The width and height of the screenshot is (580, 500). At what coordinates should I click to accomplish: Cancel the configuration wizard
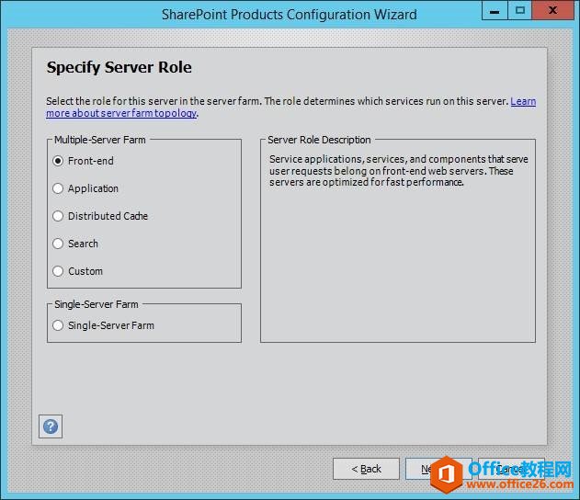click(511, 469)
